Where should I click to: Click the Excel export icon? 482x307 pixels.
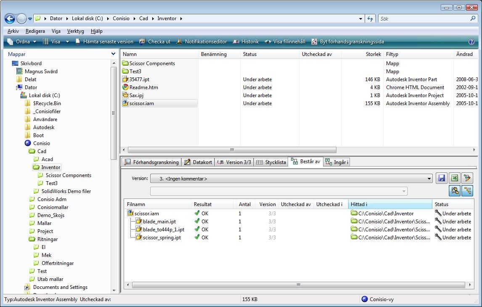[x=454, y=178]
